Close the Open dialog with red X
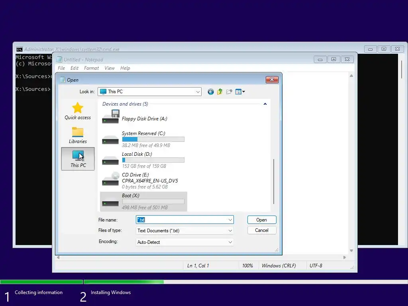The image size is (408, 306). (x=272, y=80)
